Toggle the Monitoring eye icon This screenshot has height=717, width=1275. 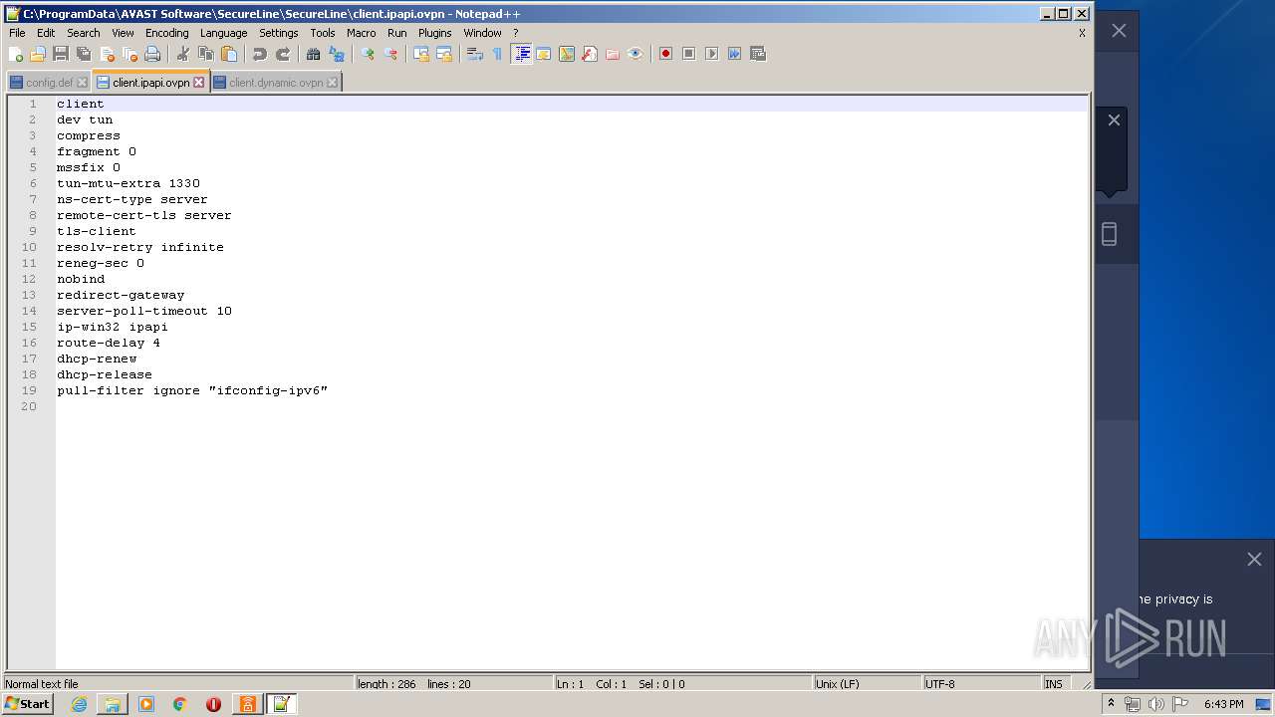(636, 54)
